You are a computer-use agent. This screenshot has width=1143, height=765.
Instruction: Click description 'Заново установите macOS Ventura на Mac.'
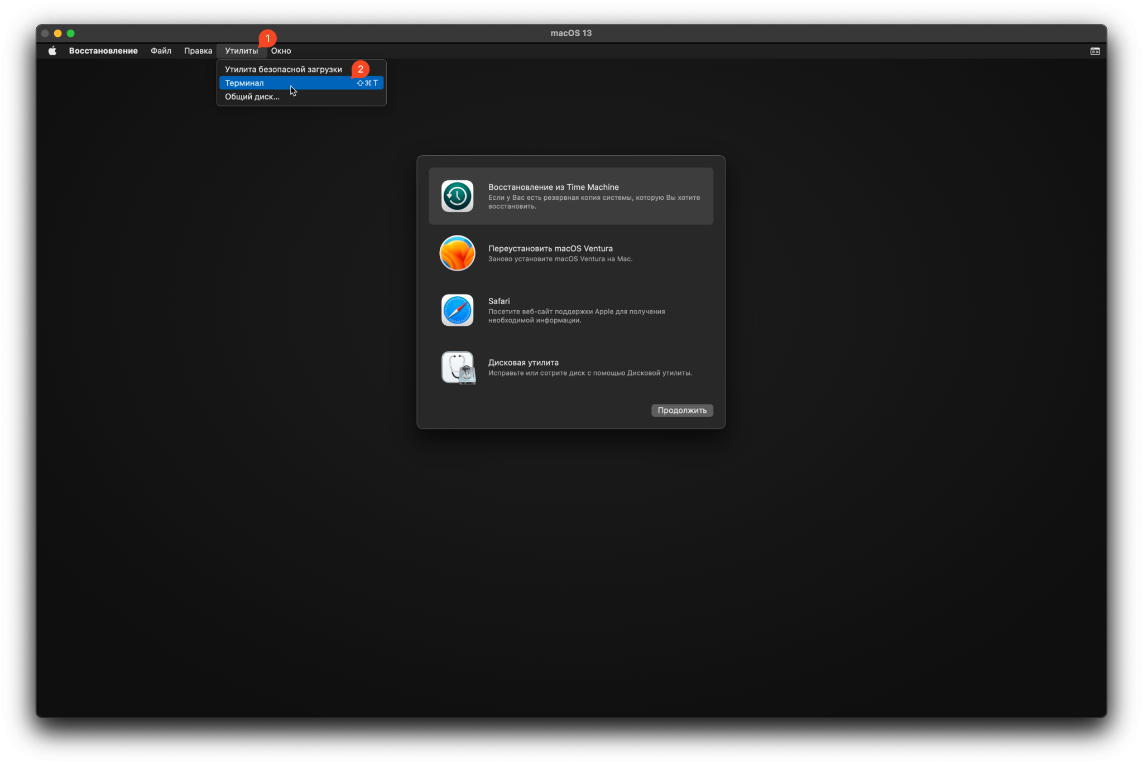[560, 259]
